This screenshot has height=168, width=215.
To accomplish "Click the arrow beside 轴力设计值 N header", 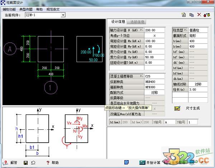I will [x=142, y=30].
